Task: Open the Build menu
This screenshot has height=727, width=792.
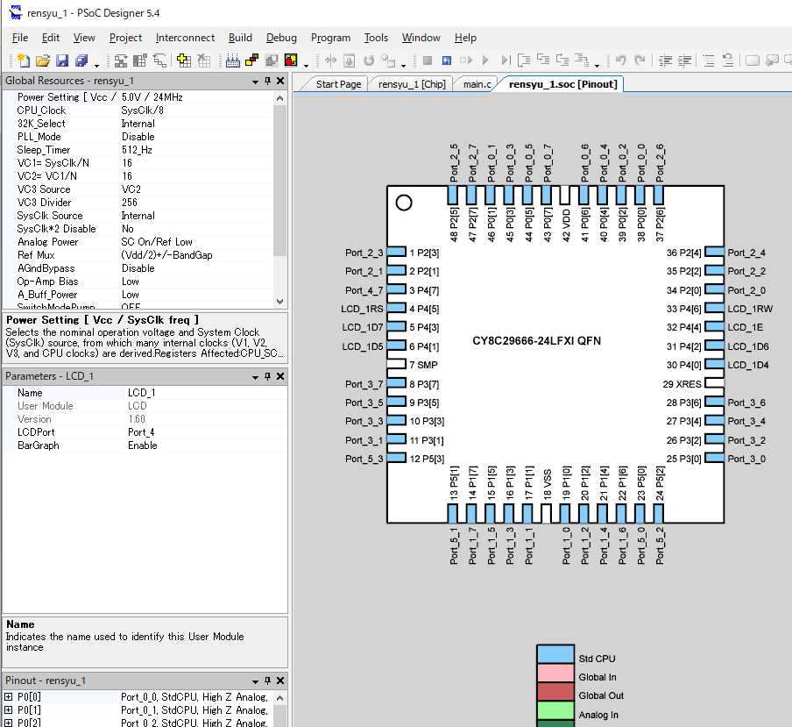Action: [x=240, y=38]
